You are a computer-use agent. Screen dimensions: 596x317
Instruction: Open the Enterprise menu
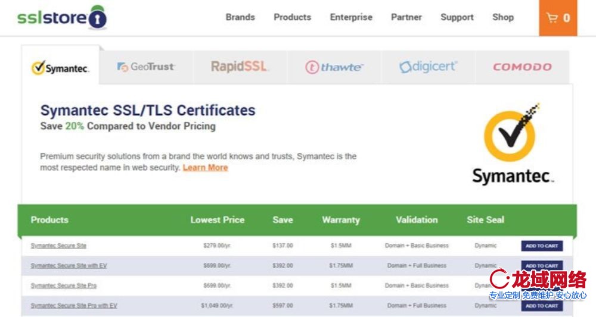[x=351, y=17]
